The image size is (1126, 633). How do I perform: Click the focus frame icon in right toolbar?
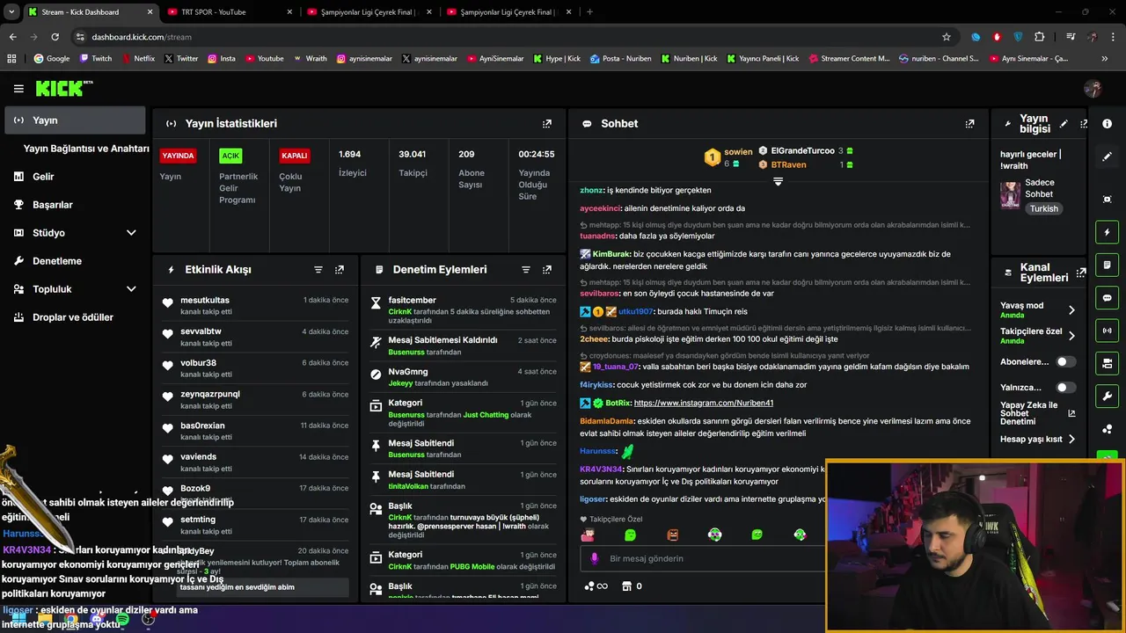click(1107, 200)
